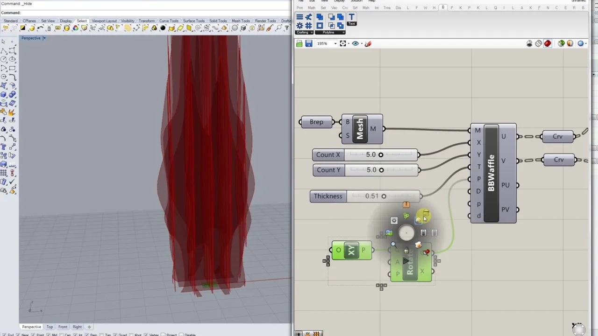Image resolution: width=598 pixels, height=336 pixels.
Task: Join puzzle-piece icon in Rhino sidebar
Action: coord(3,112)
